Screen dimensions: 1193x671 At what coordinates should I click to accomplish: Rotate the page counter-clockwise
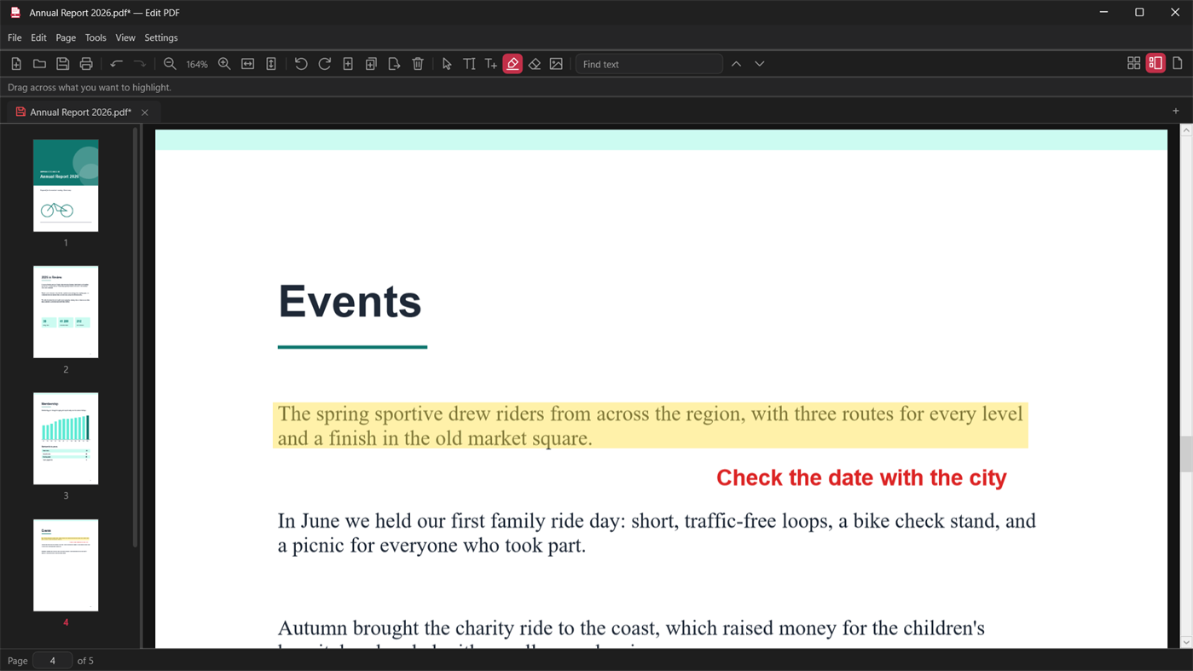(301, 64)
